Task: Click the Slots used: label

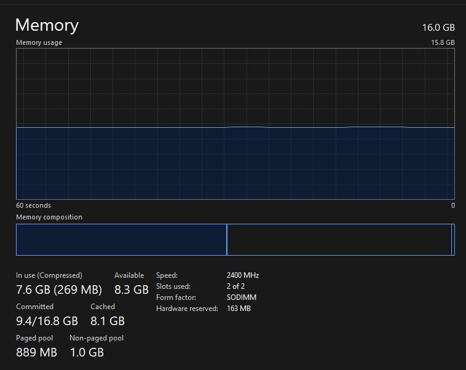Action: click(x=173, y=286)
